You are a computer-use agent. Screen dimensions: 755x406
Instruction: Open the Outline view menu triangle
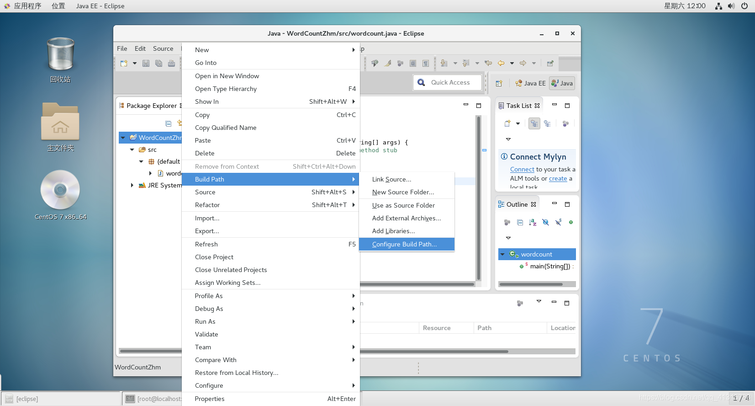[508, 238]
